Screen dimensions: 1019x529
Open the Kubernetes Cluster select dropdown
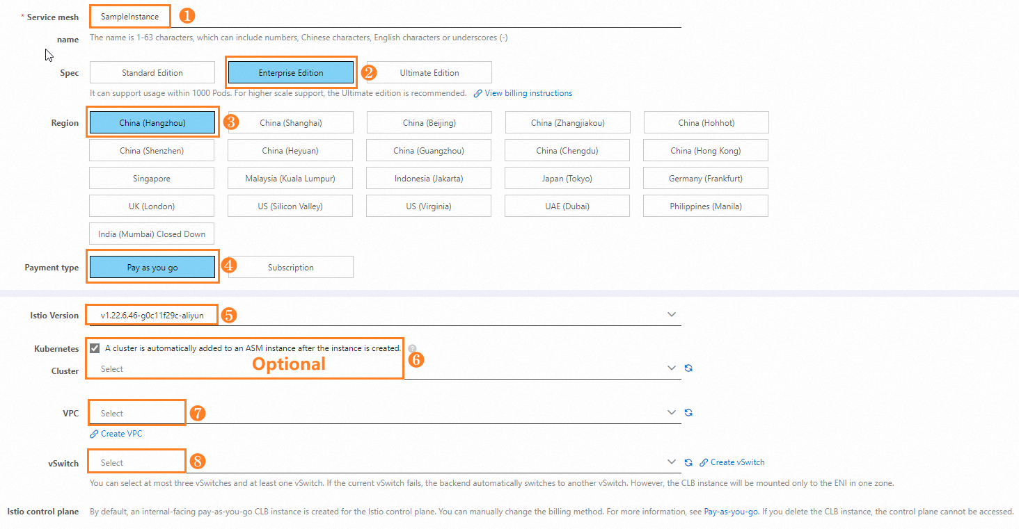click(385, 369)
